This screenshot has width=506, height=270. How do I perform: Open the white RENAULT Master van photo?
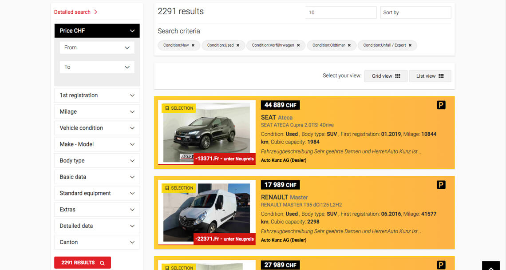[x=206, y=213]
